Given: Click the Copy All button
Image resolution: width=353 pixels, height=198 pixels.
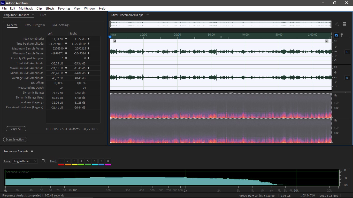Looking at the screenshot, I should coord(16,129).
